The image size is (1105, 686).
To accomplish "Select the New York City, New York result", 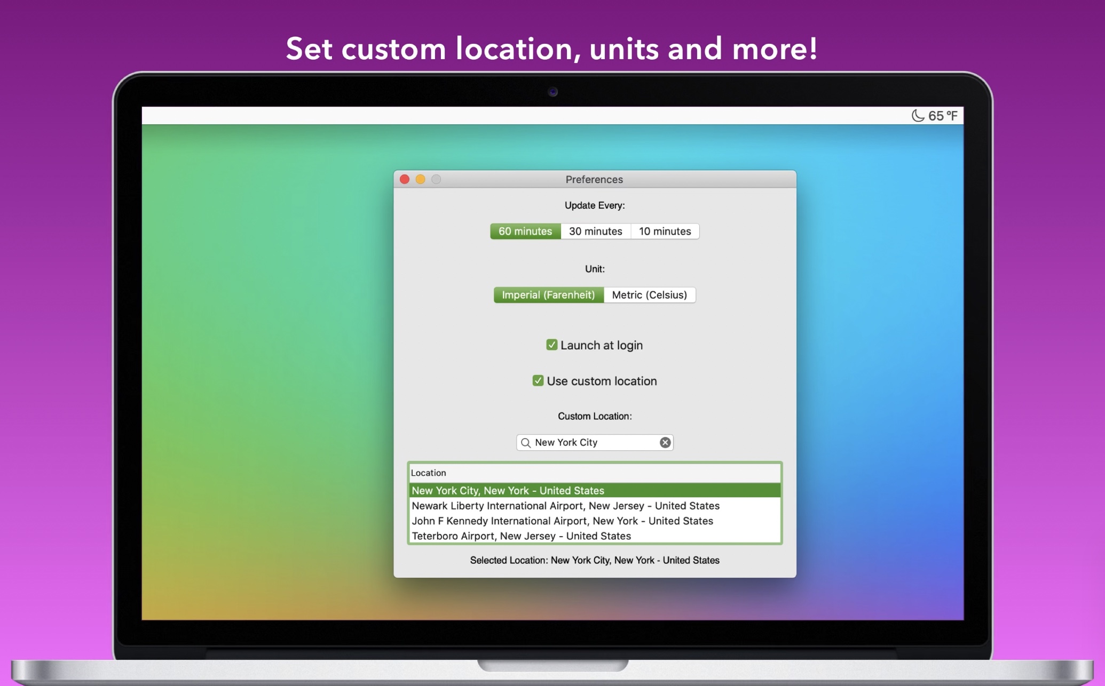I will tap(508, 491).
